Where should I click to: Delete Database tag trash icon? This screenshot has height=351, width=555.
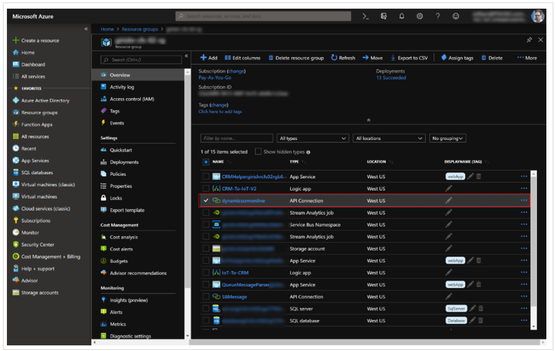click(480, 321)
